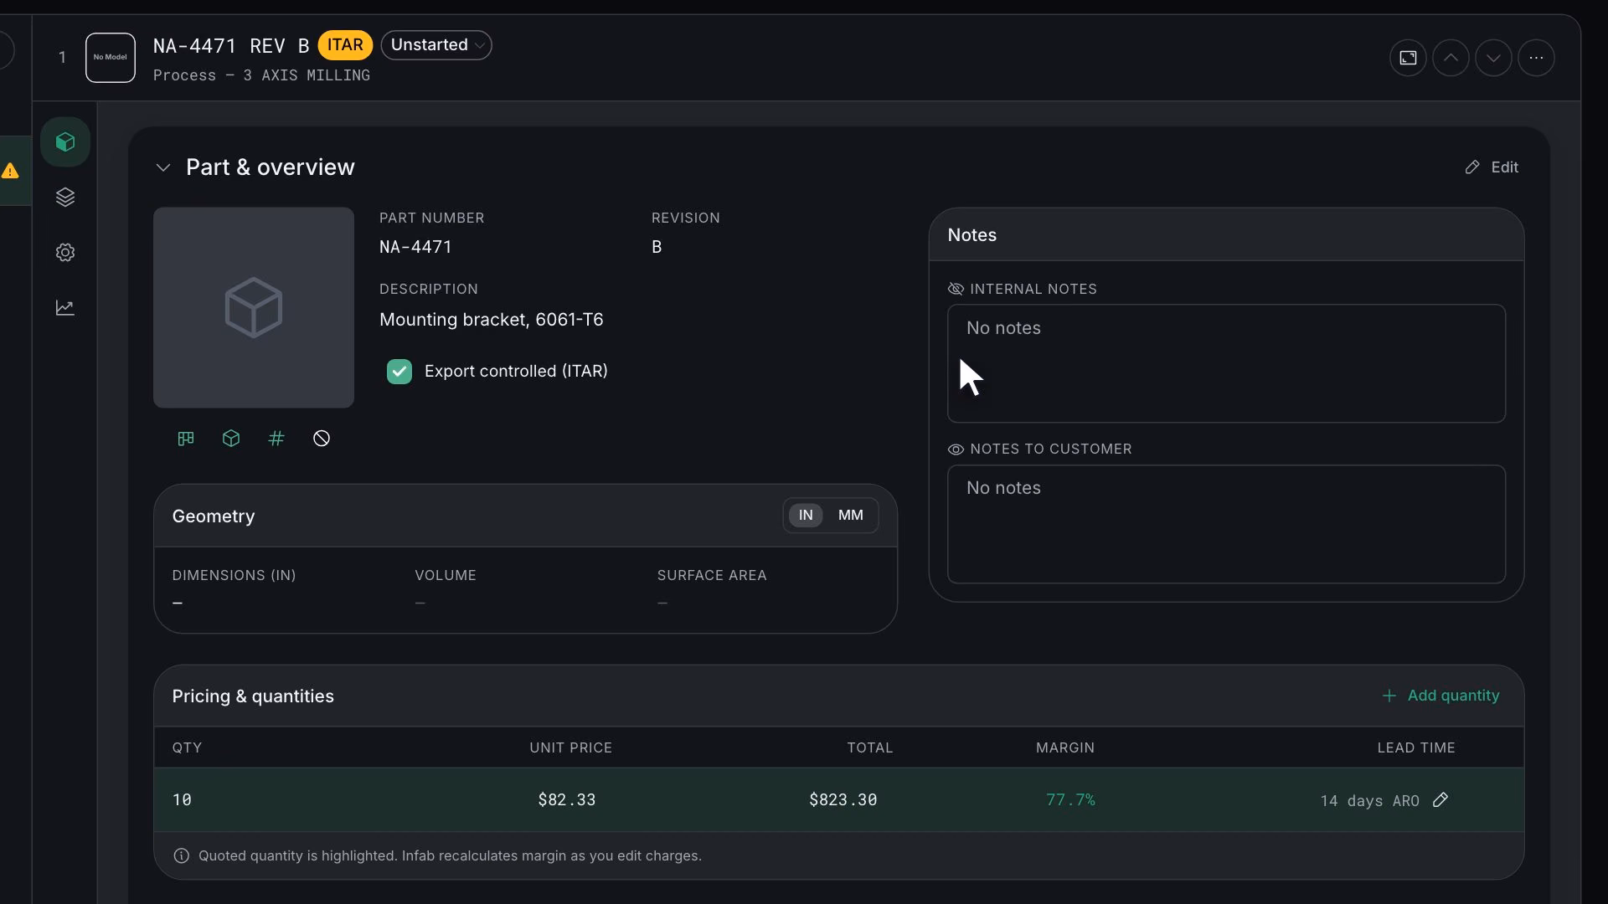Click the Notes to Customer text box
The height and width of the screenshot is (904, 1608).
1226,524
